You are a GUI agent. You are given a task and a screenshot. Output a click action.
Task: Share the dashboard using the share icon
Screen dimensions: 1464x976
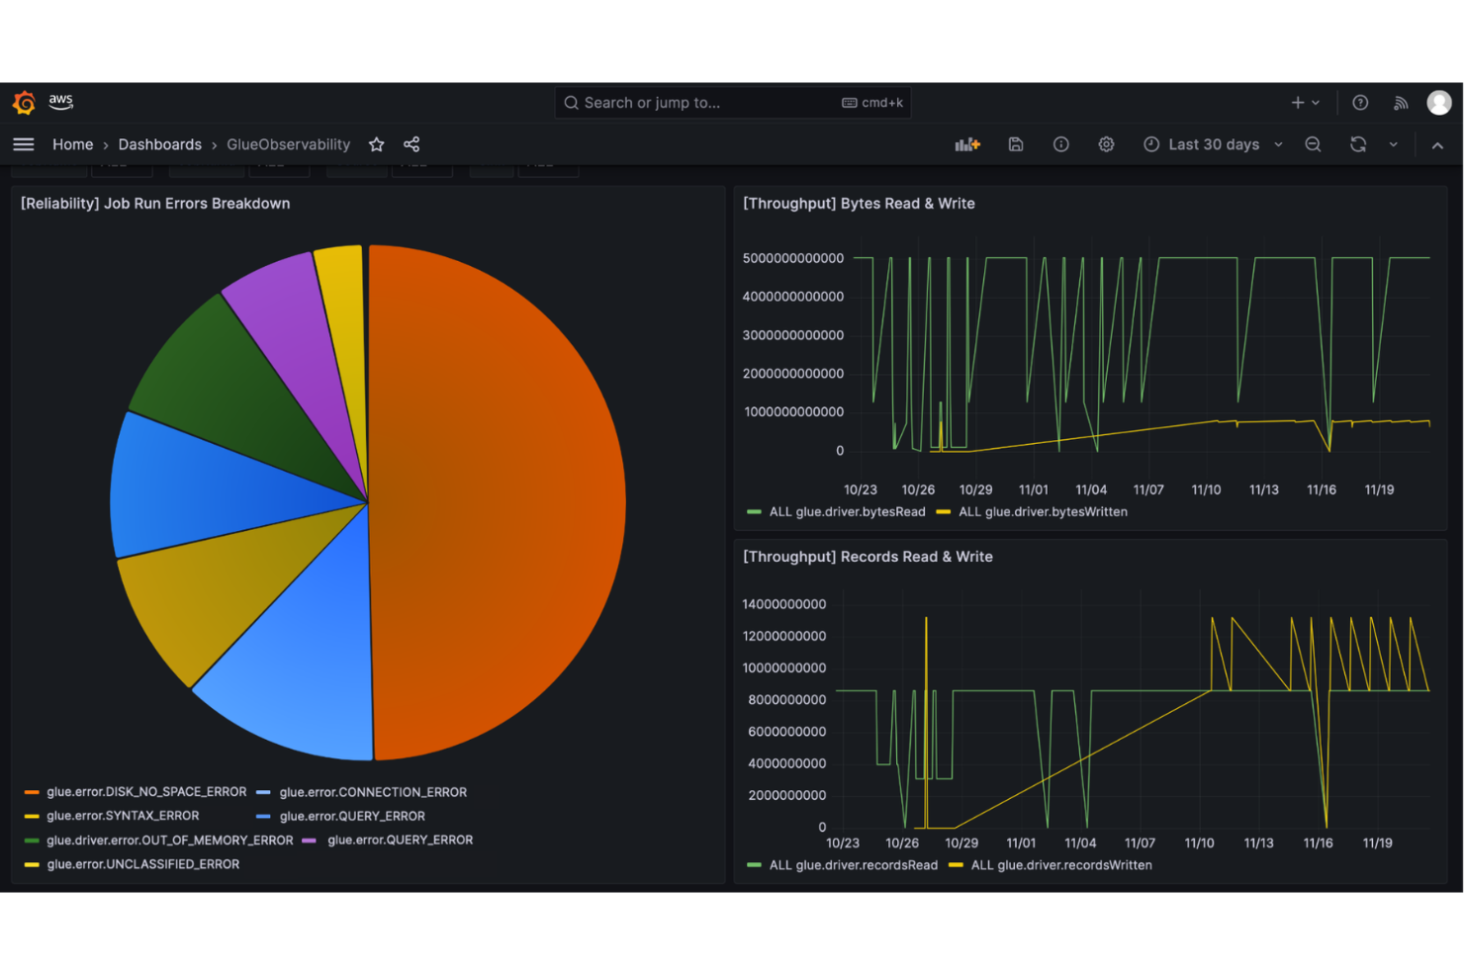412,143
